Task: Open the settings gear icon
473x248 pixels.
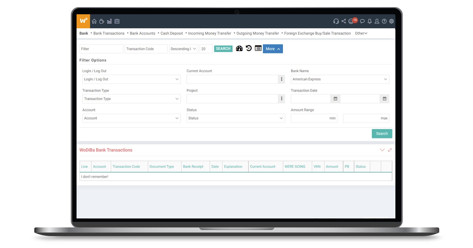Action: click(391, 21)
